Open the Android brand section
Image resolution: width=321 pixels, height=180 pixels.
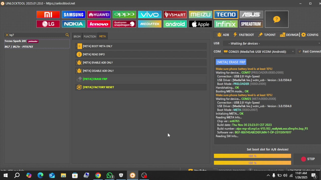(175, 24)
